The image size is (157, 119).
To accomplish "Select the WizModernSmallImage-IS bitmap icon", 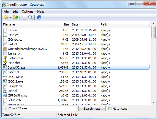I will point(5,49).
